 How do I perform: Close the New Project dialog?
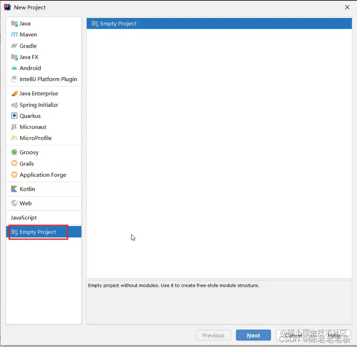[x=347, y=7]
